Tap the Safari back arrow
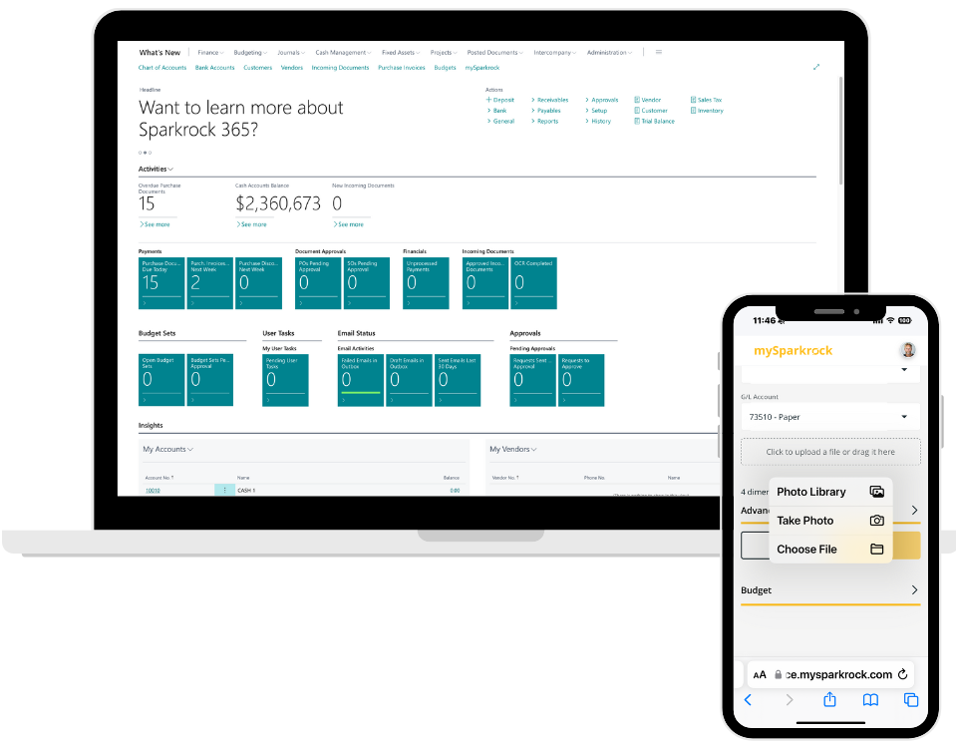 pos(748,700)
